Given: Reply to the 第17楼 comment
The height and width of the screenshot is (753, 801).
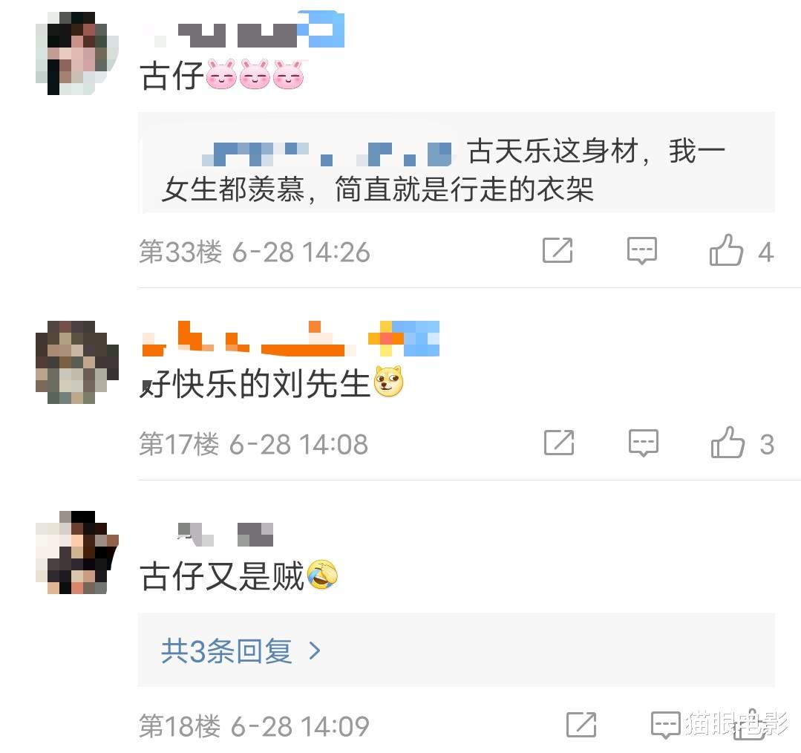Looking at the screenshot, I should [644, 443].
